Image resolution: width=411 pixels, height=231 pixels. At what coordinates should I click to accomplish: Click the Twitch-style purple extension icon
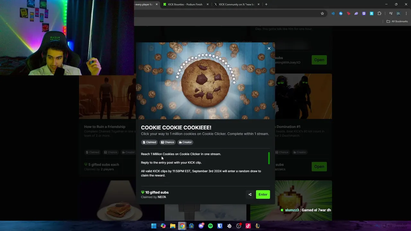click(x=364, y=13)
